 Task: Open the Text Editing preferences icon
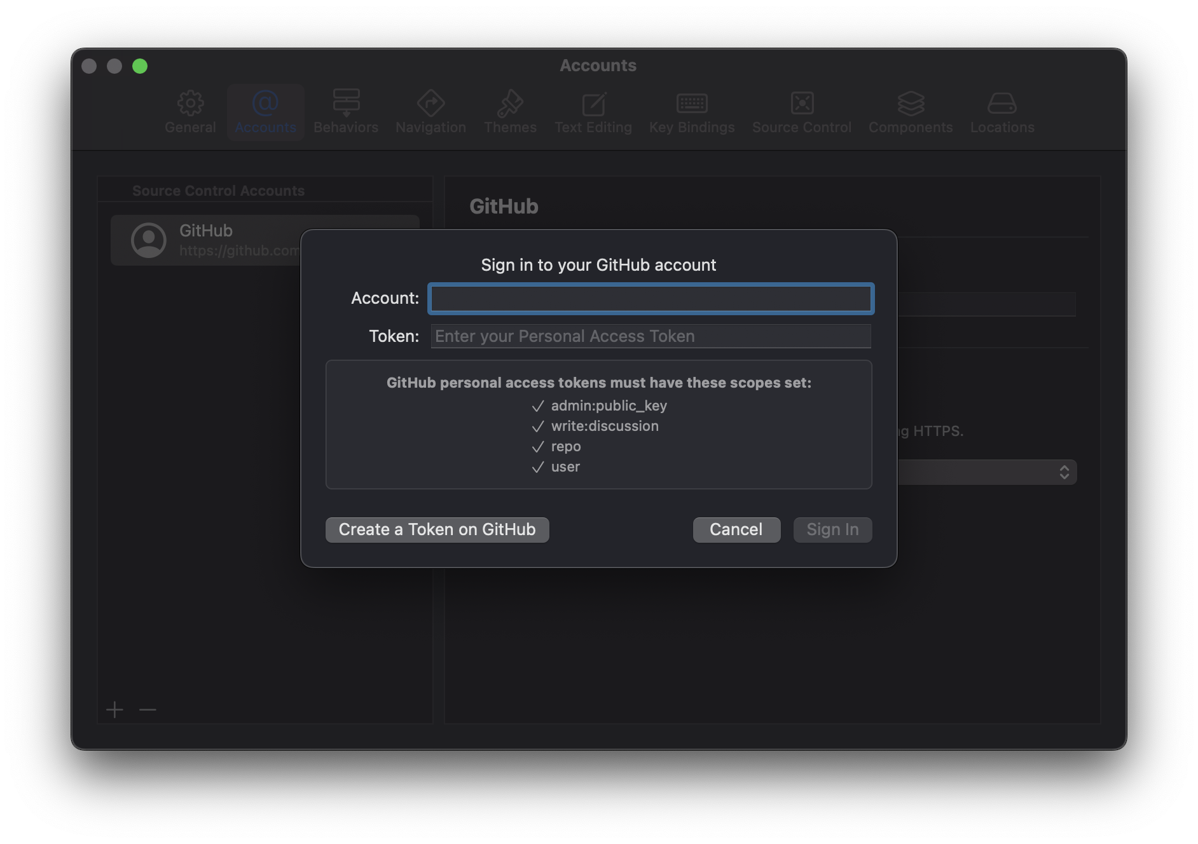593,103
